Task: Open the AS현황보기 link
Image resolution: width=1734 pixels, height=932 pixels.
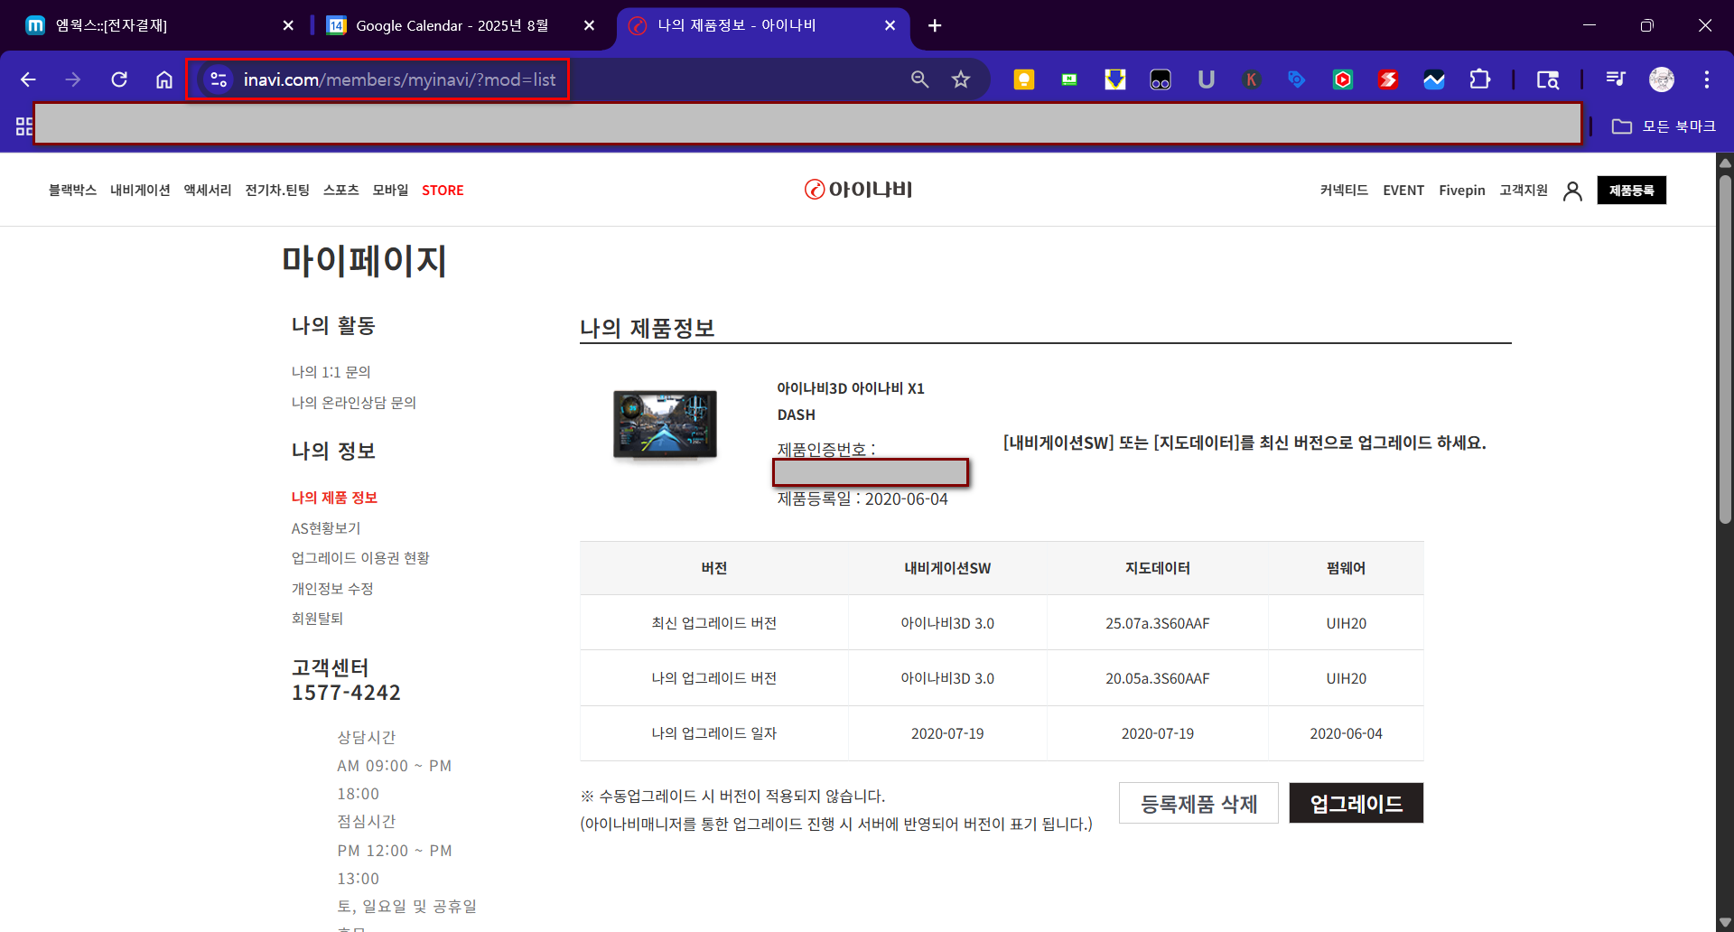Action: 325,528
